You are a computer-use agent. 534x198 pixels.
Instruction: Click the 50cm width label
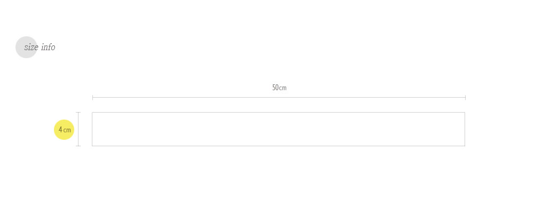coord(279,88)
